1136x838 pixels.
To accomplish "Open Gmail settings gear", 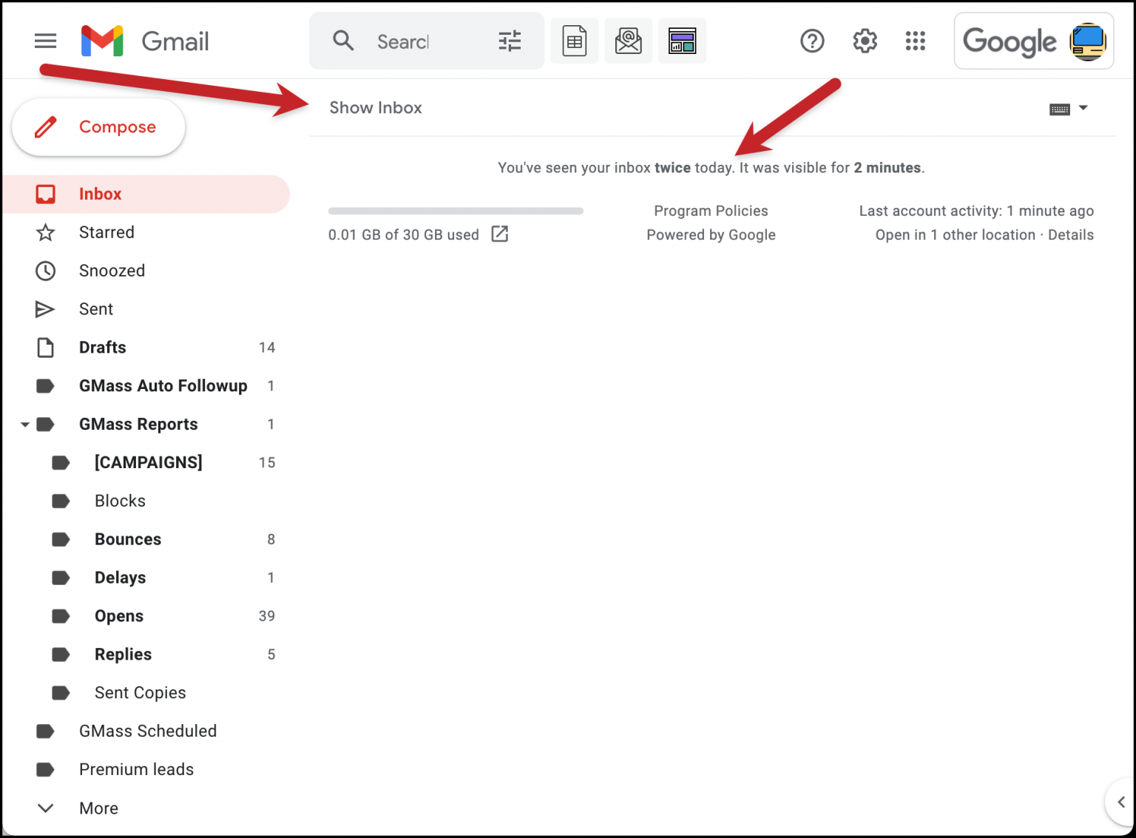I will coord(864,41).
